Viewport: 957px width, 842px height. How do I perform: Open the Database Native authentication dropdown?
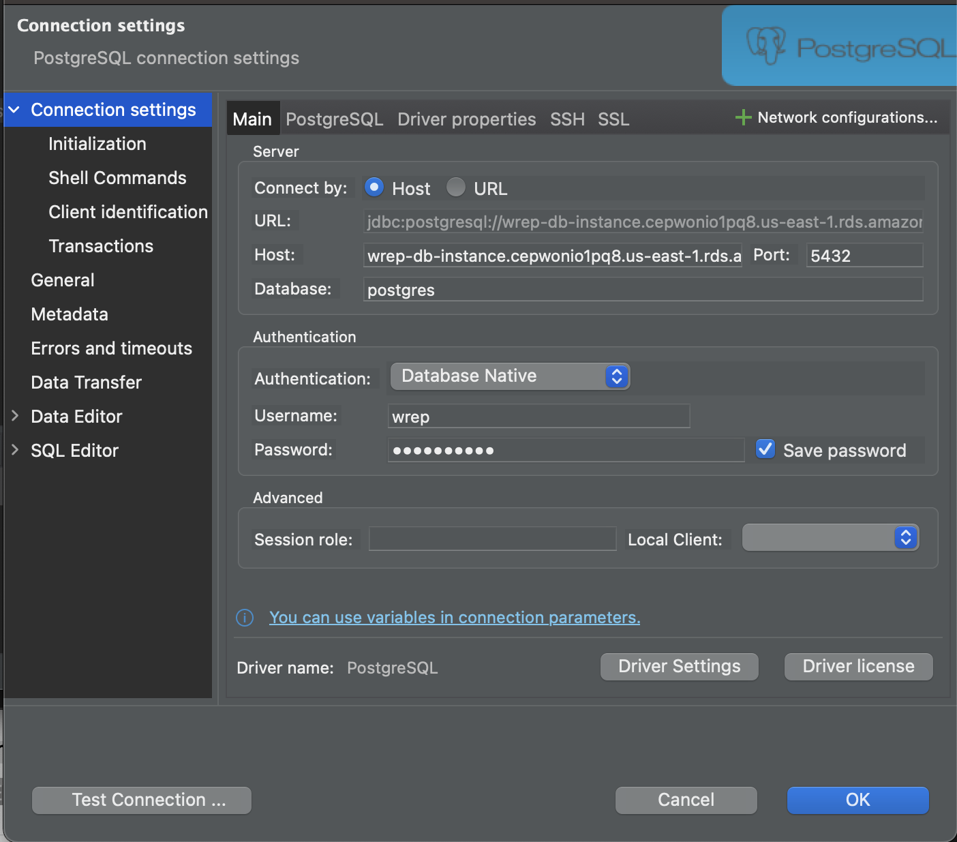510,376
